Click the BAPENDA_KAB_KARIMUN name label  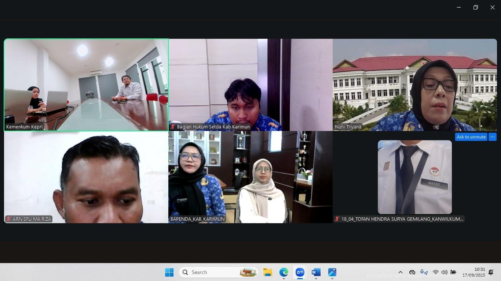[x=197, y=219]
